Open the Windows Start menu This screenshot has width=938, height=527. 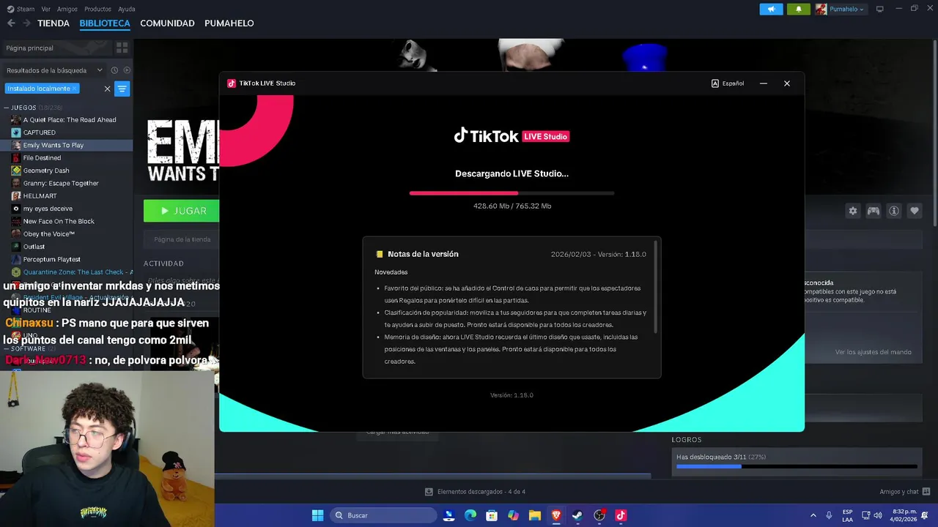coord(317,515)
